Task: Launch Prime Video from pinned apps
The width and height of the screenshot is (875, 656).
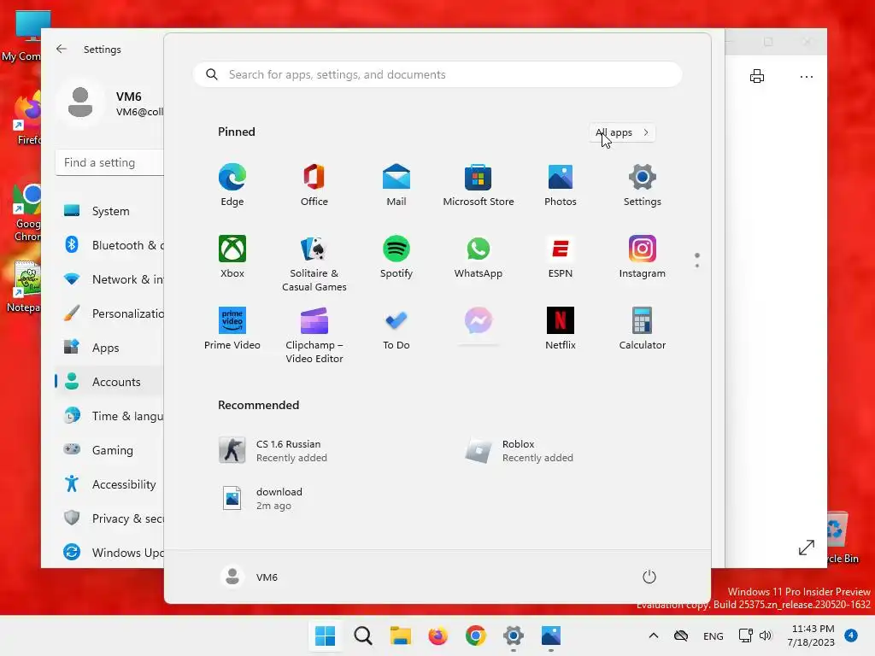Action: click(232, 328)
